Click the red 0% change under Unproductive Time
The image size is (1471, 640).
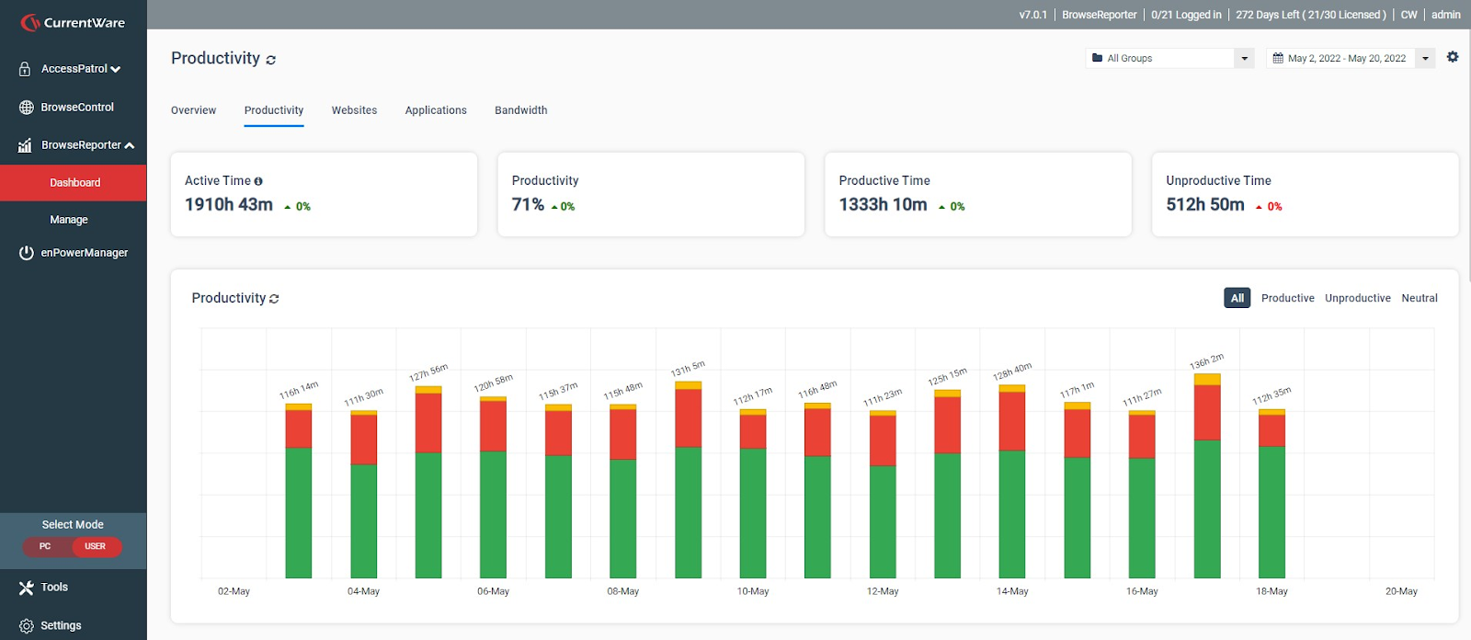click(1269, 207)
